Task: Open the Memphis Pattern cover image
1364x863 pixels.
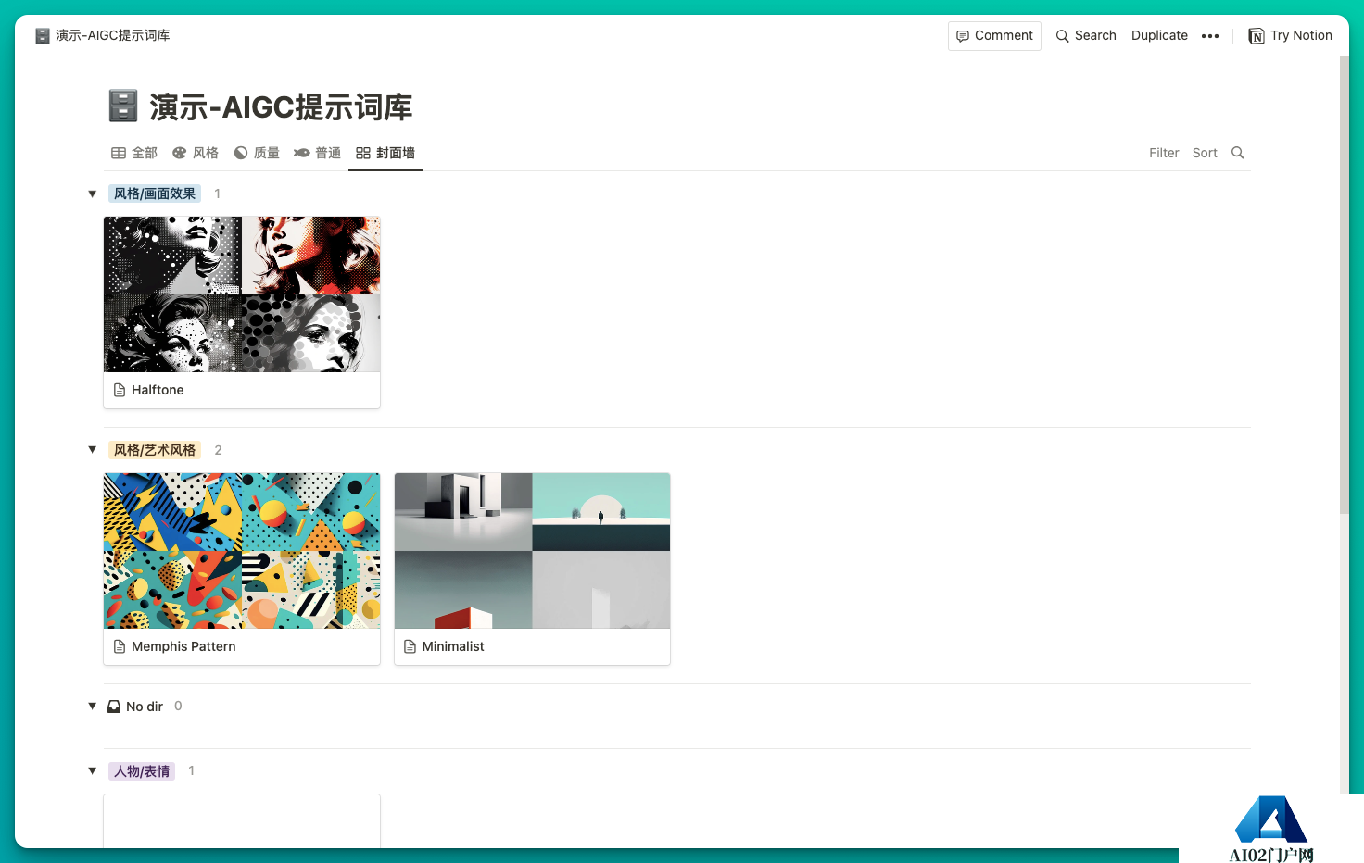Action: click(x=242, y=551)
